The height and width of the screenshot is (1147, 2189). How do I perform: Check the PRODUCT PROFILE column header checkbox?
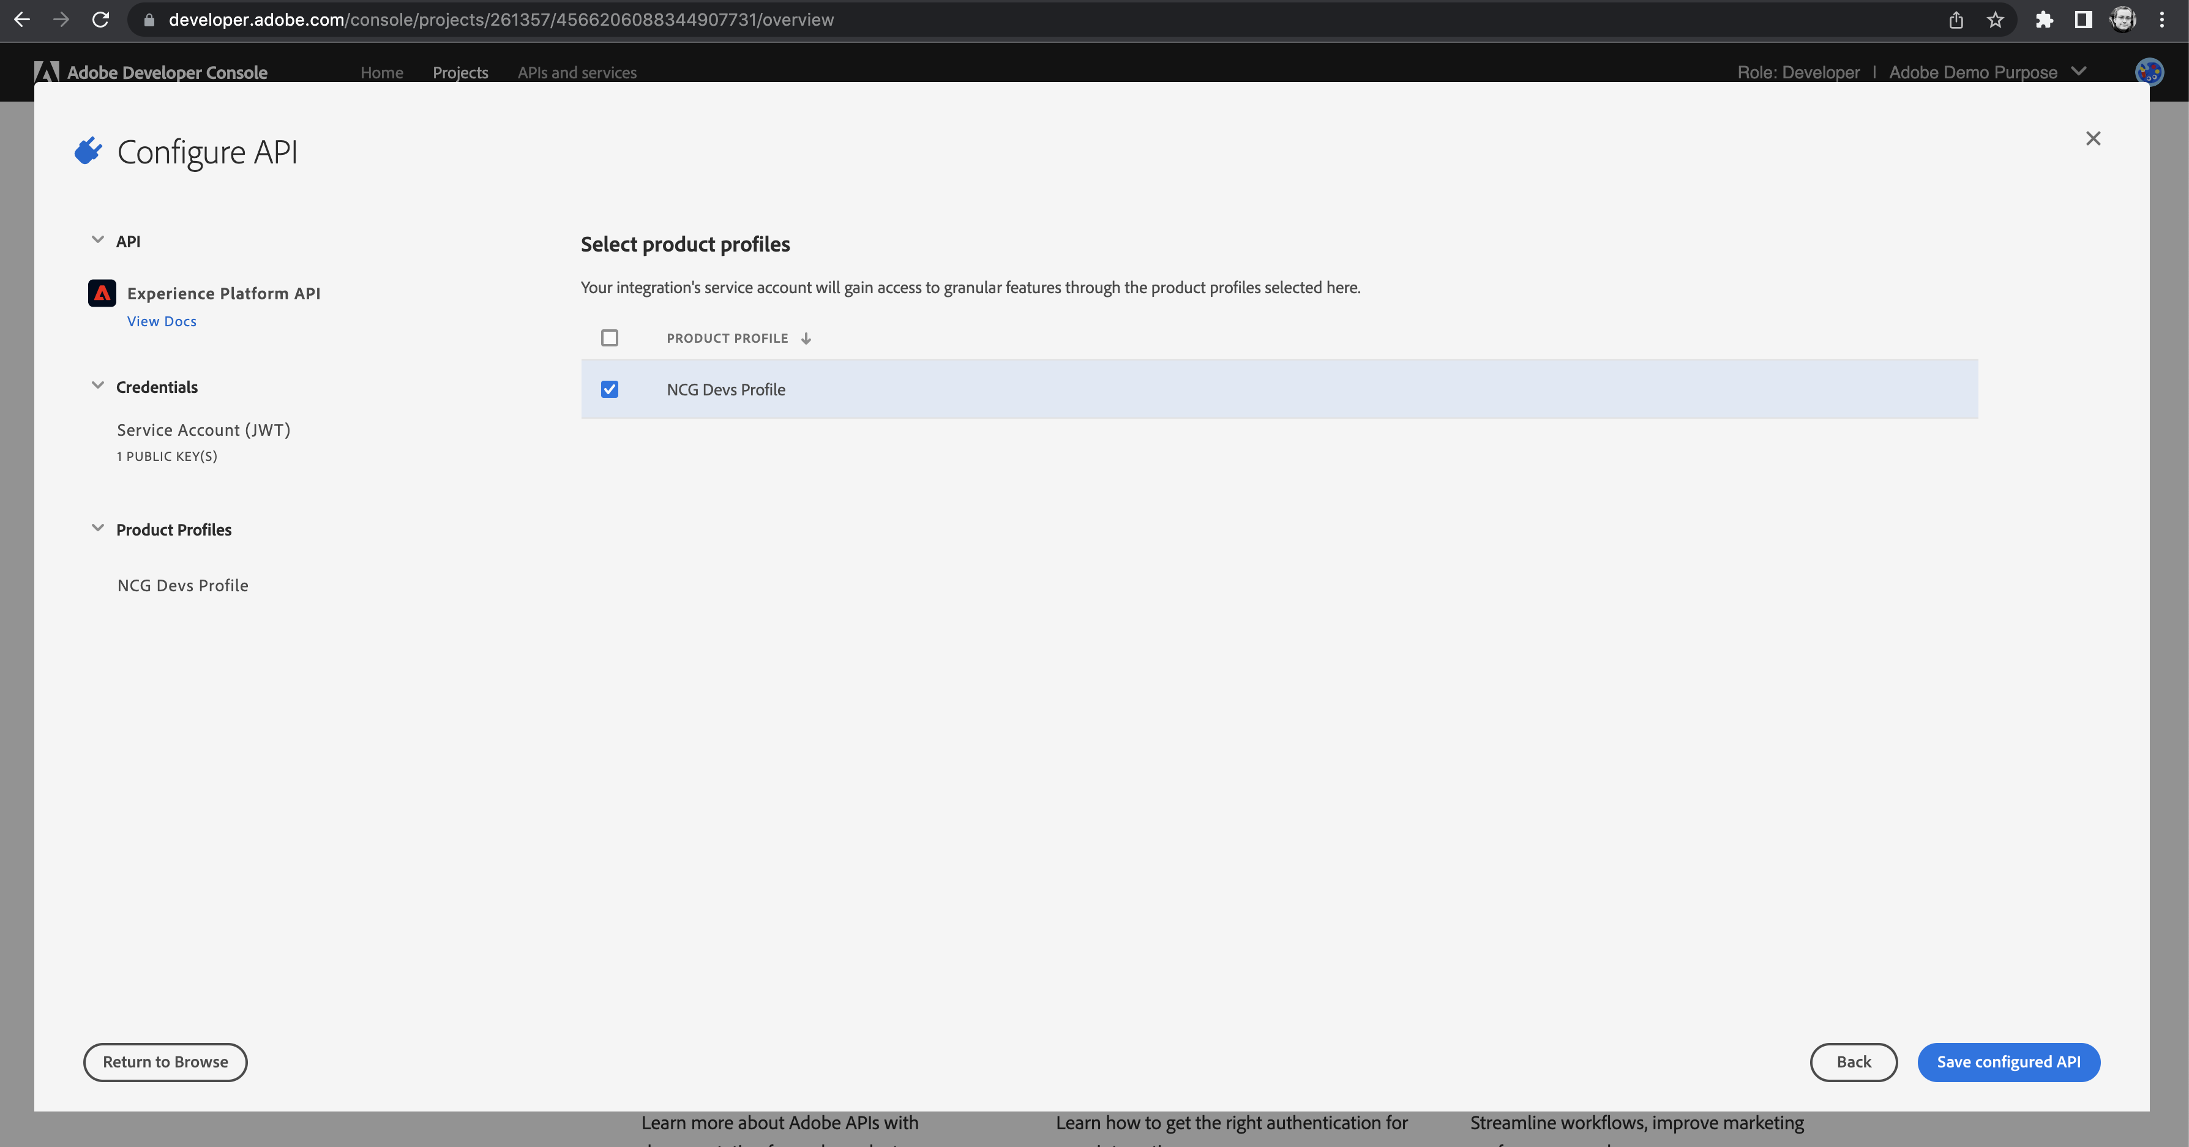click(610, 337)
